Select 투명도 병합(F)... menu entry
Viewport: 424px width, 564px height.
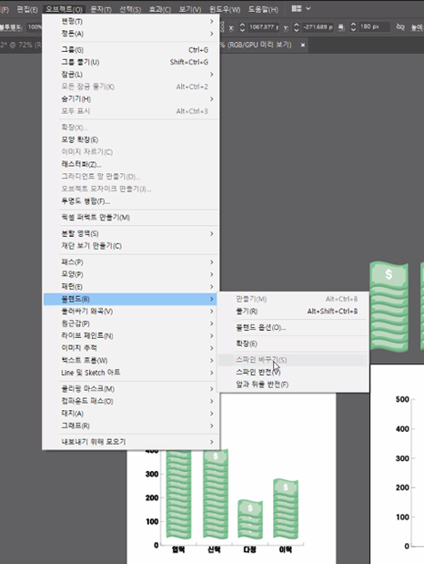[130, 201]
